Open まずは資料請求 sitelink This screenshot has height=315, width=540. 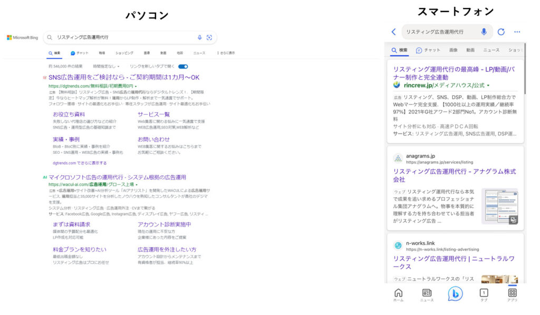(72, 224)
